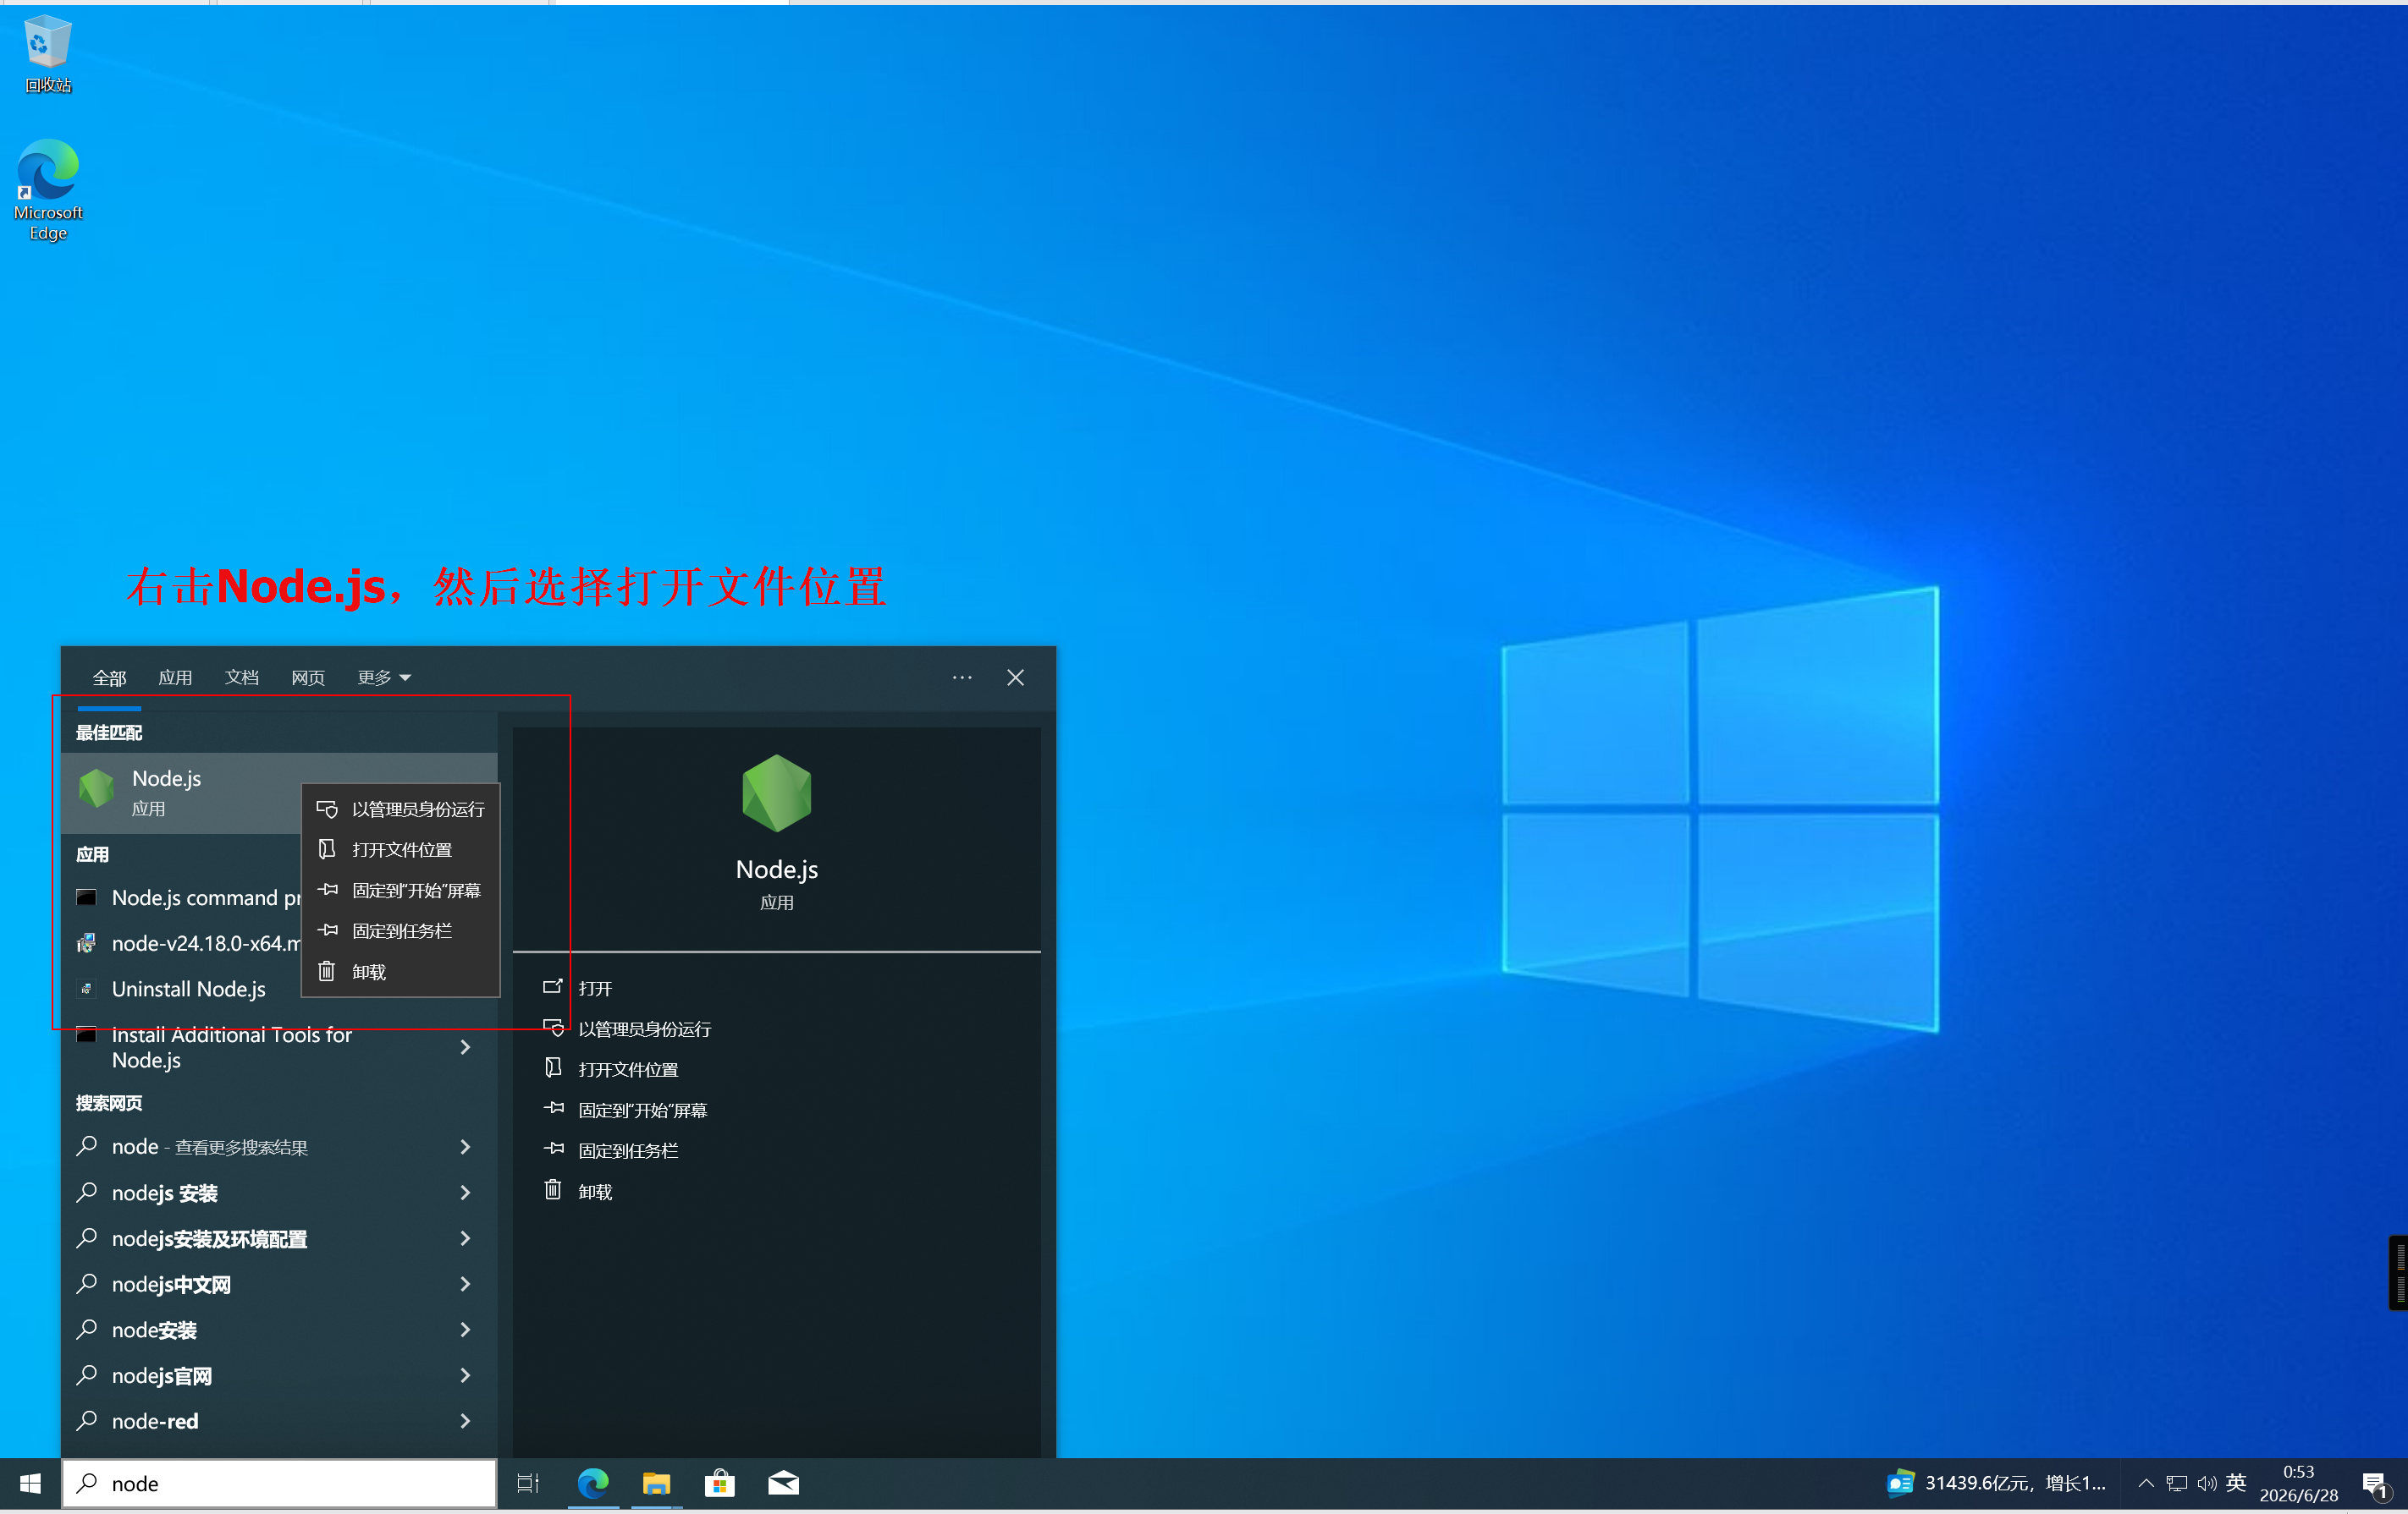Select the Uninstall Node.js result
The width and height of the screenshot is (2408, 1514).
(188, 990)
